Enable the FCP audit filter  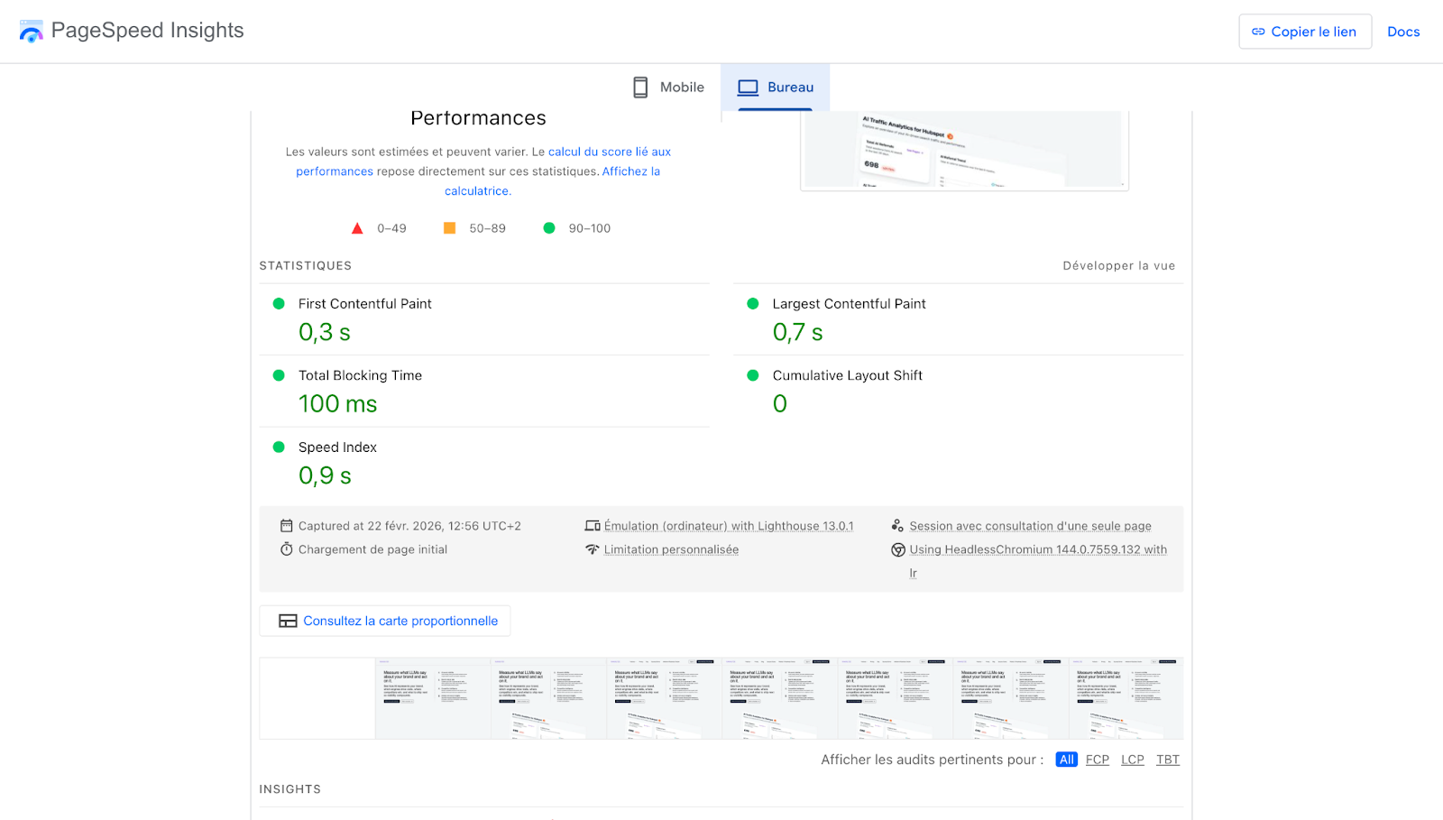pos(1097,759)
